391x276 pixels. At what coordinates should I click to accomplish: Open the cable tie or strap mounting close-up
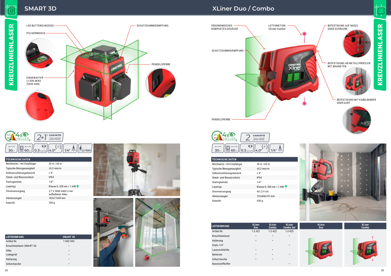[356, 120]
